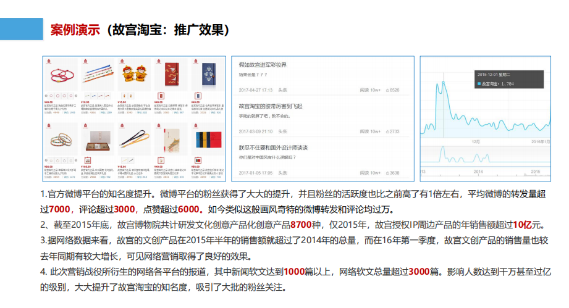Click the red number 8700
The image size is (569, 308).
coord(301,225)
